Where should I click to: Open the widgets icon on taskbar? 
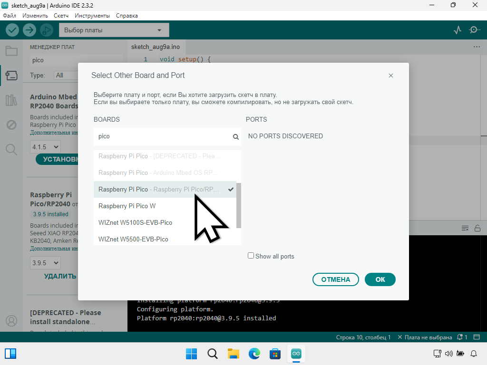point(10,354)
